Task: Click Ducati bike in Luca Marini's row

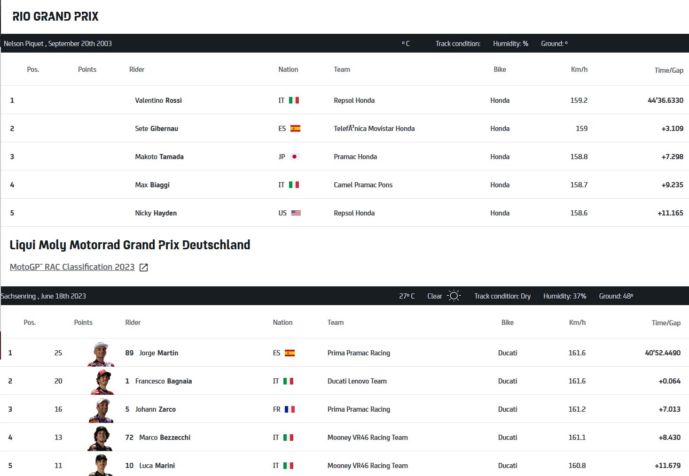Action: point(508,466)
